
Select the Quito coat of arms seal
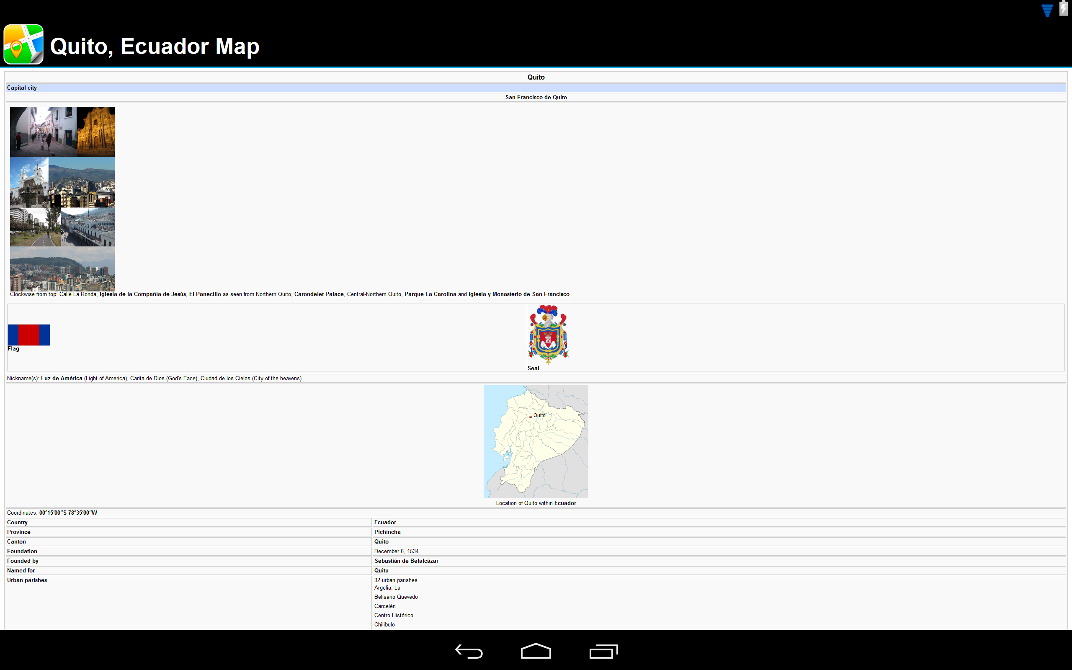click(548, 335)
